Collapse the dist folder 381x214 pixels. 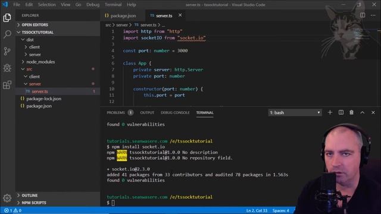pyautogui.click(x=23, y=40)
